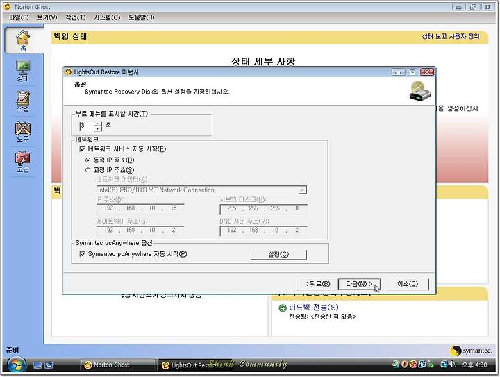
Task: Open the 도움말(H) menu
Action: 141,17
